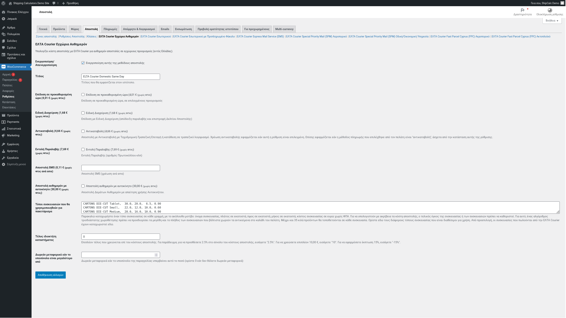Open WooCommerce Επεκτάσεις submenu
566x318 pixels.
[x=9, y=107]
